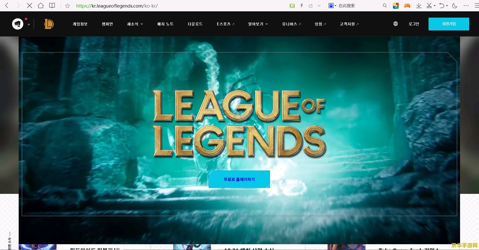479x250 pixels.
Task: Click the globe language selector icon
Action: click(395, 24)
